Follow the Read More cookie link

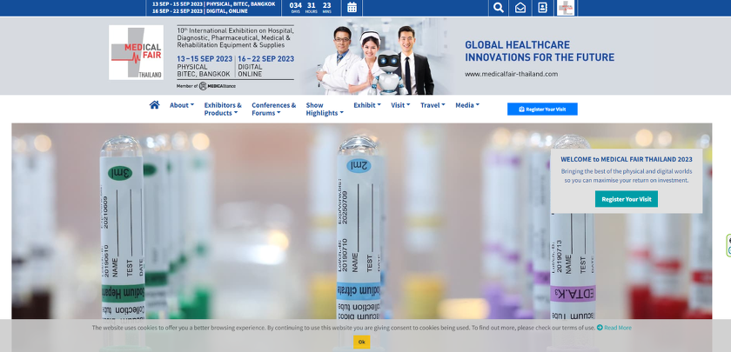(x=614, y=328)
